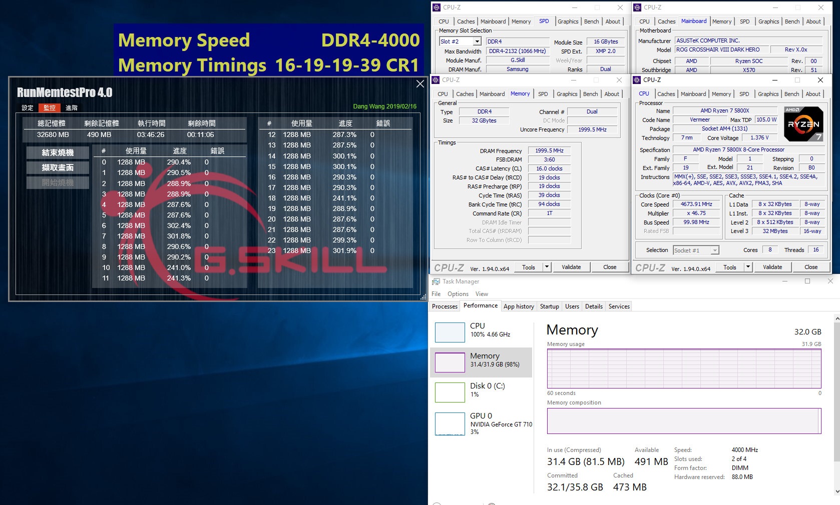Select Disk 0 (C:) performance thumbnail
Screen dimensions: 840x505
450,392
